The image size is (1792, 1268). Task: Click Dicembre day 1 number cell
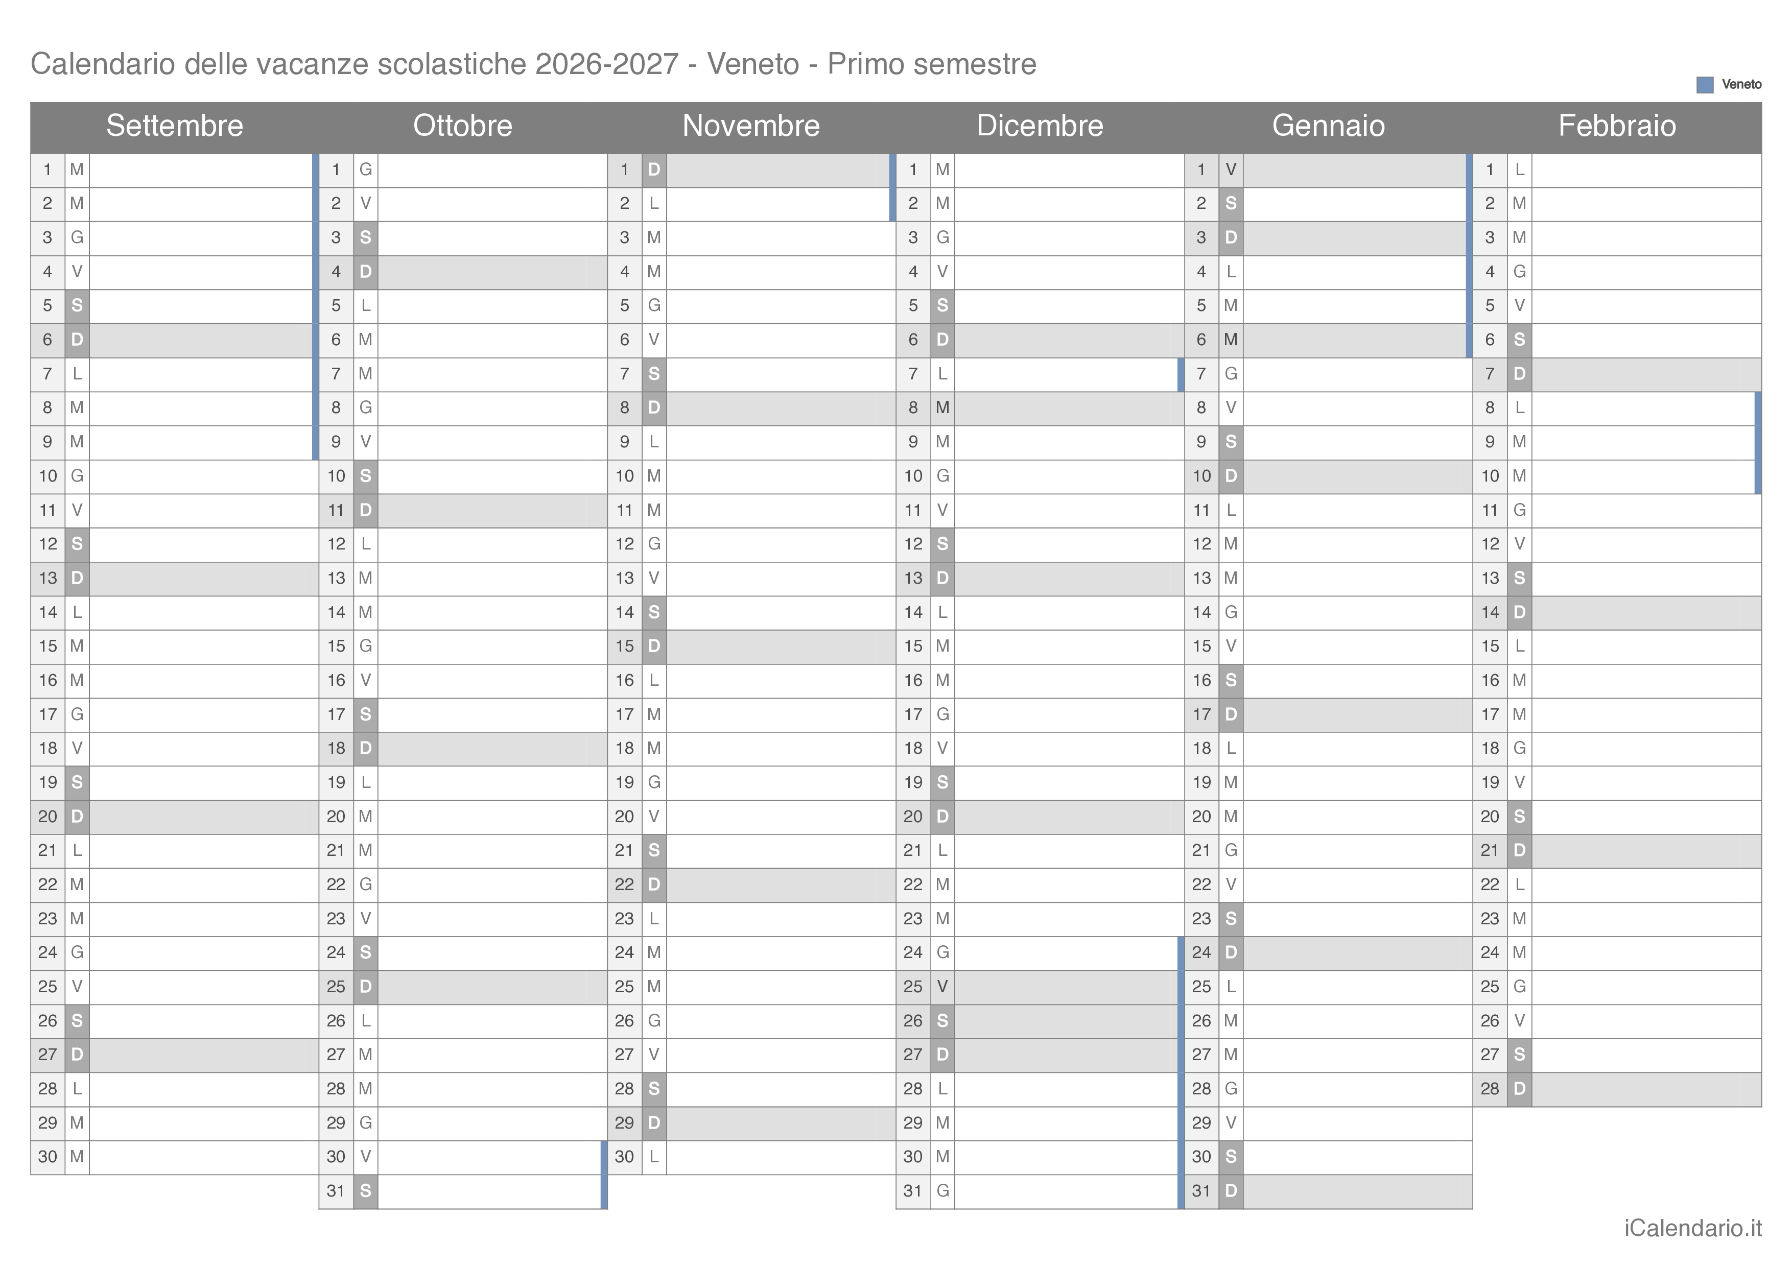[x=913, y=170]
